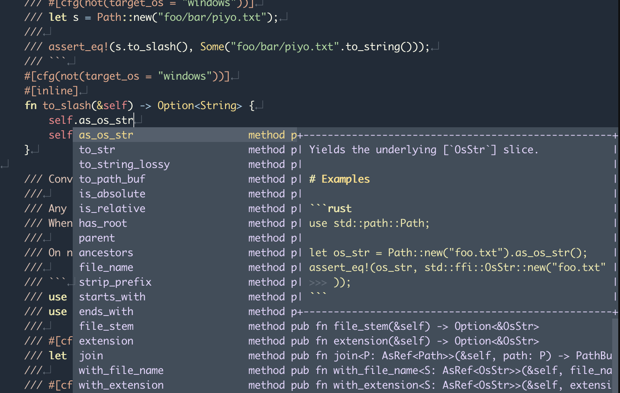Select the to_path_buf method suggestion
Viewport: 620px width, 393px height.
[x=112, y=179]
